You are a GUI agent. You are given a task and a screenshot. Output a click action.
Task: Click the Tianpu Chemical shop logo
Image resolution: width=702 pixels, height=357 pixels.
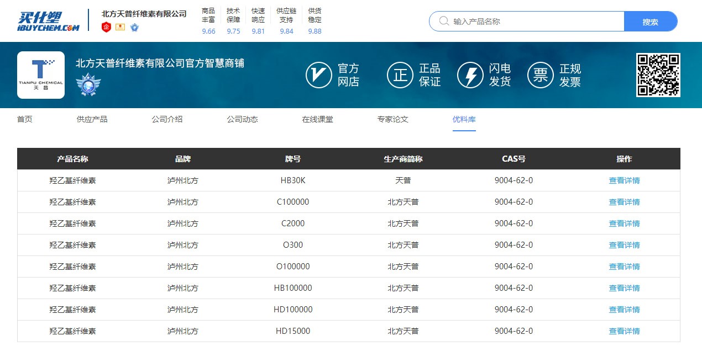41,75
